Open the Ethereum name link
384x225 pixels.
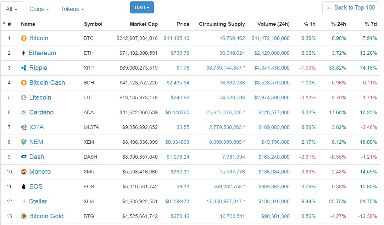pos(42,53)
